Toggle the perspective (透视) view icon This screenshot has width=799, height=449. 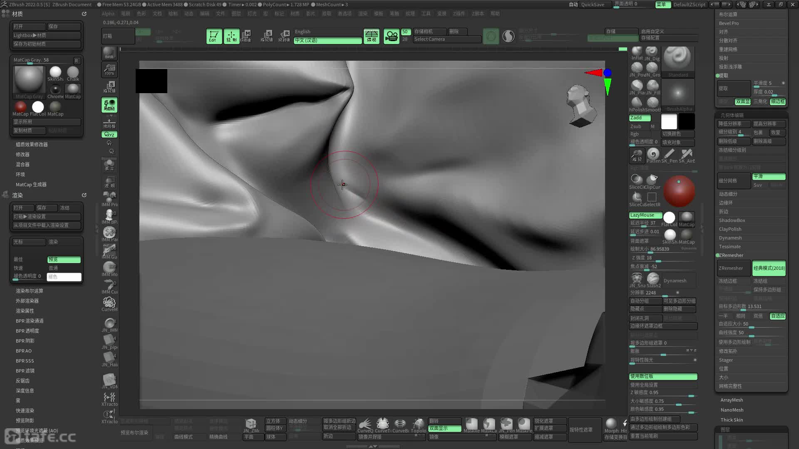[371, 36]
